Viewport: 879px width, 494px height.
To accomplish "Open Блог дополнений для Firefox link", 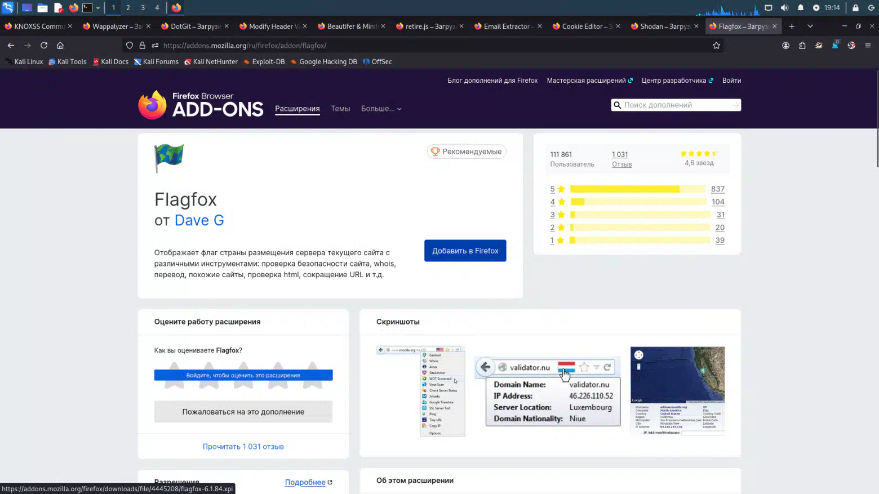I will (492, 81).
